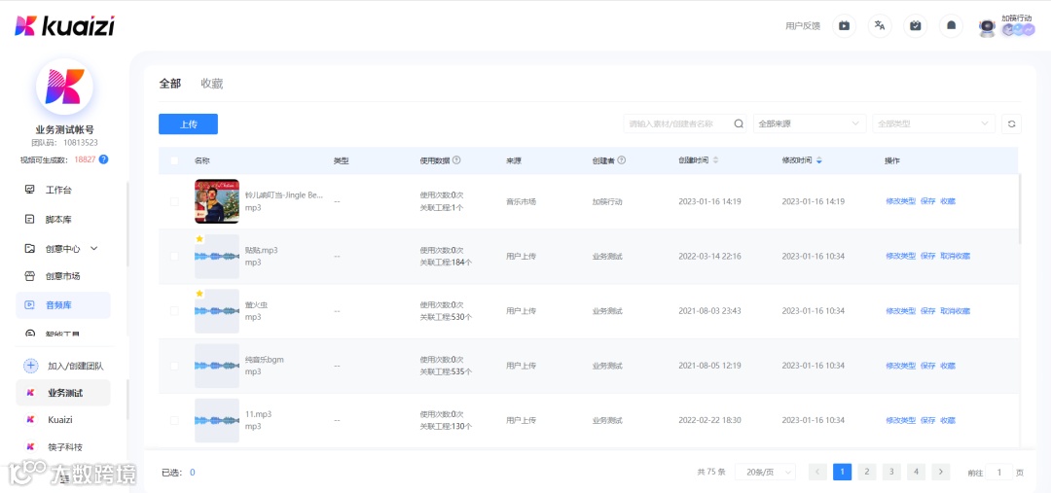
Task: Click the blue question mark beside 18827
Action: coord(103,159)
